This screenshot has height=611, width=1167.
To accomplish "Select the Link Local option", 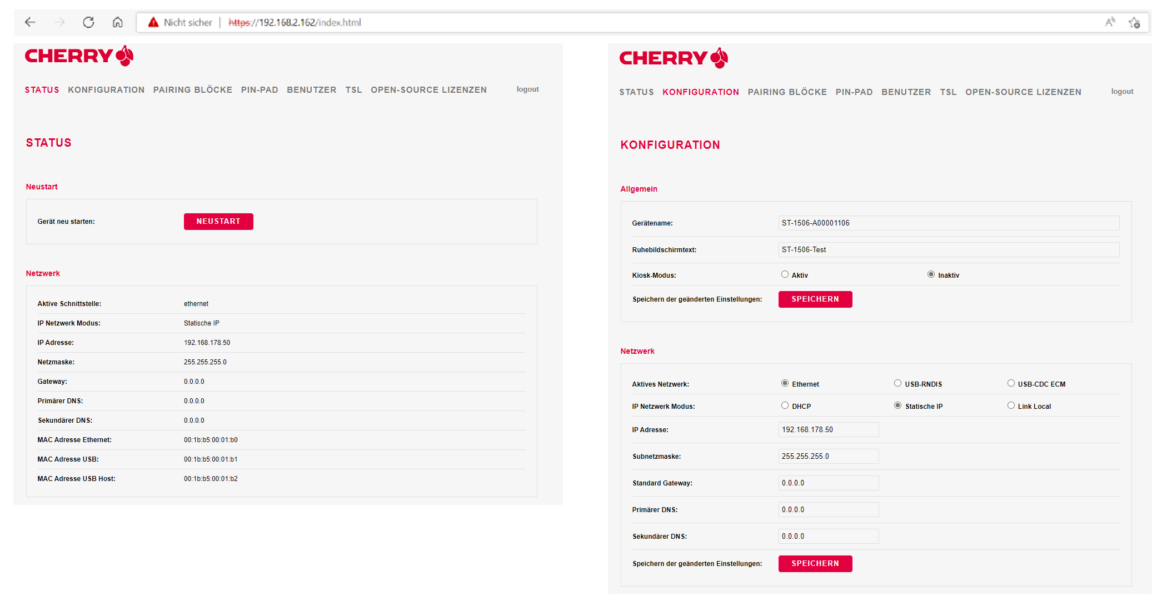I will 1011,405.
